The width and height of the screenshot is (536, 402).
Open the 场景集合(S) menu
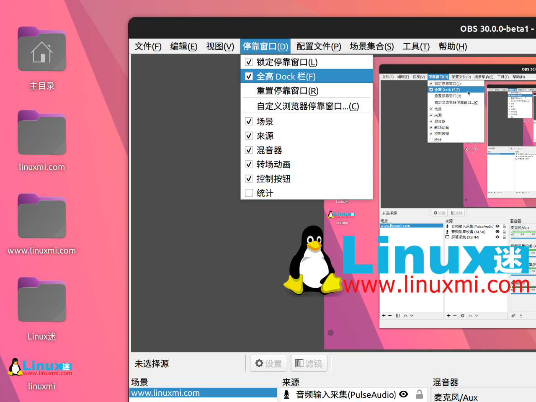[x=372, y=46]
